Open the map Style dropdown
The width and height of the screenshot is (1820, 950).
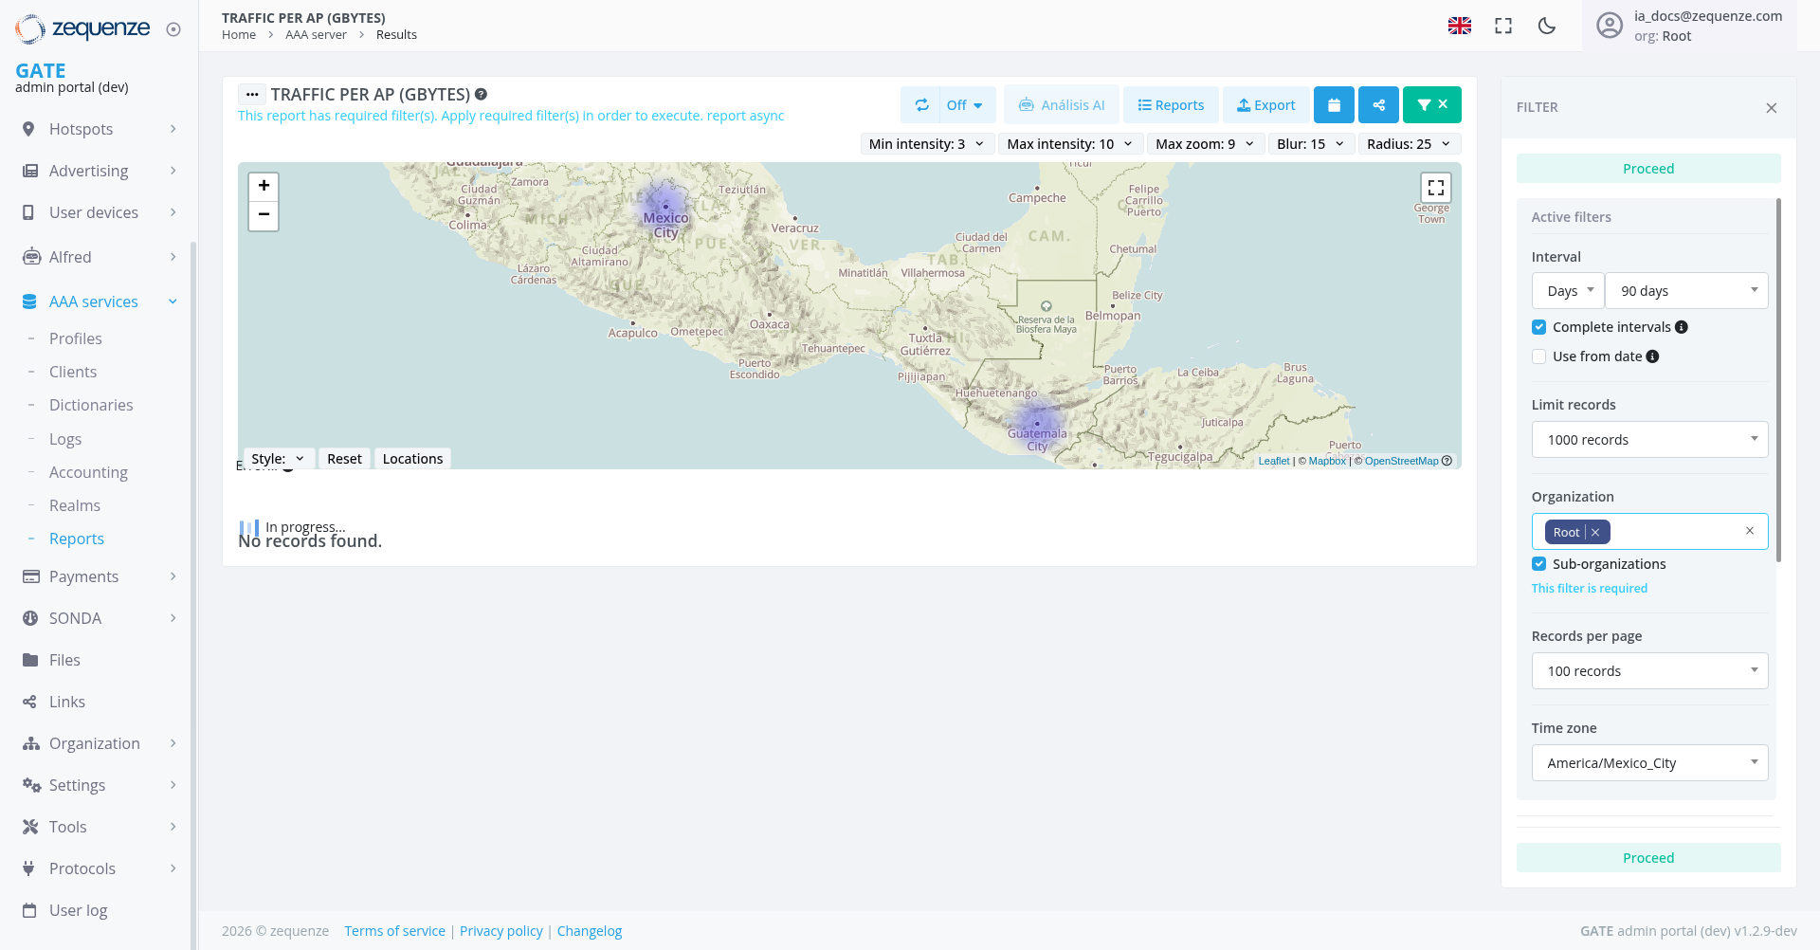pyautogui.click(x=279, y=459)
